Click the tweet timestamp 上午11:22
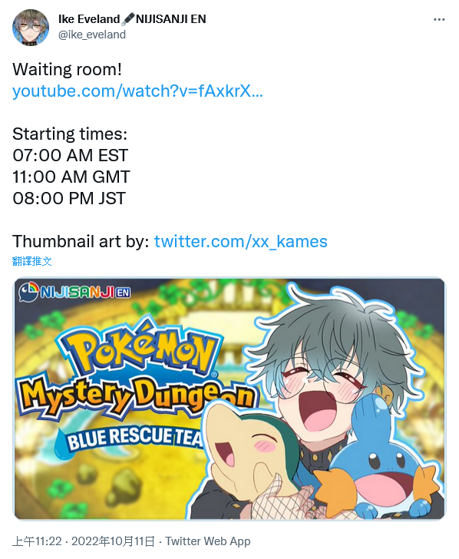This screenshot has height=559, width=459. tap(37, 541)
